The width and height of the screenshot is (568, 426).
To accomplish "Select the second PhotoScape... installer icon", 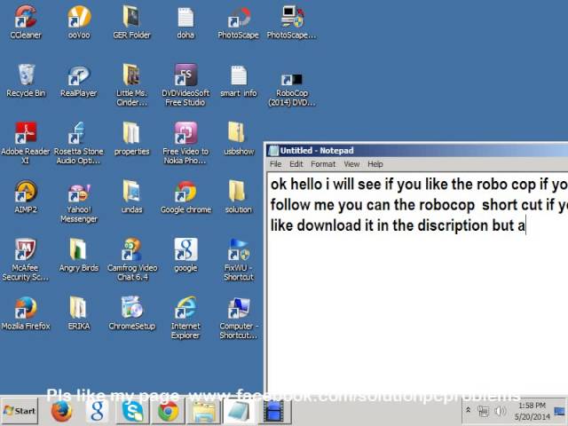I will (x=292, y=21).
